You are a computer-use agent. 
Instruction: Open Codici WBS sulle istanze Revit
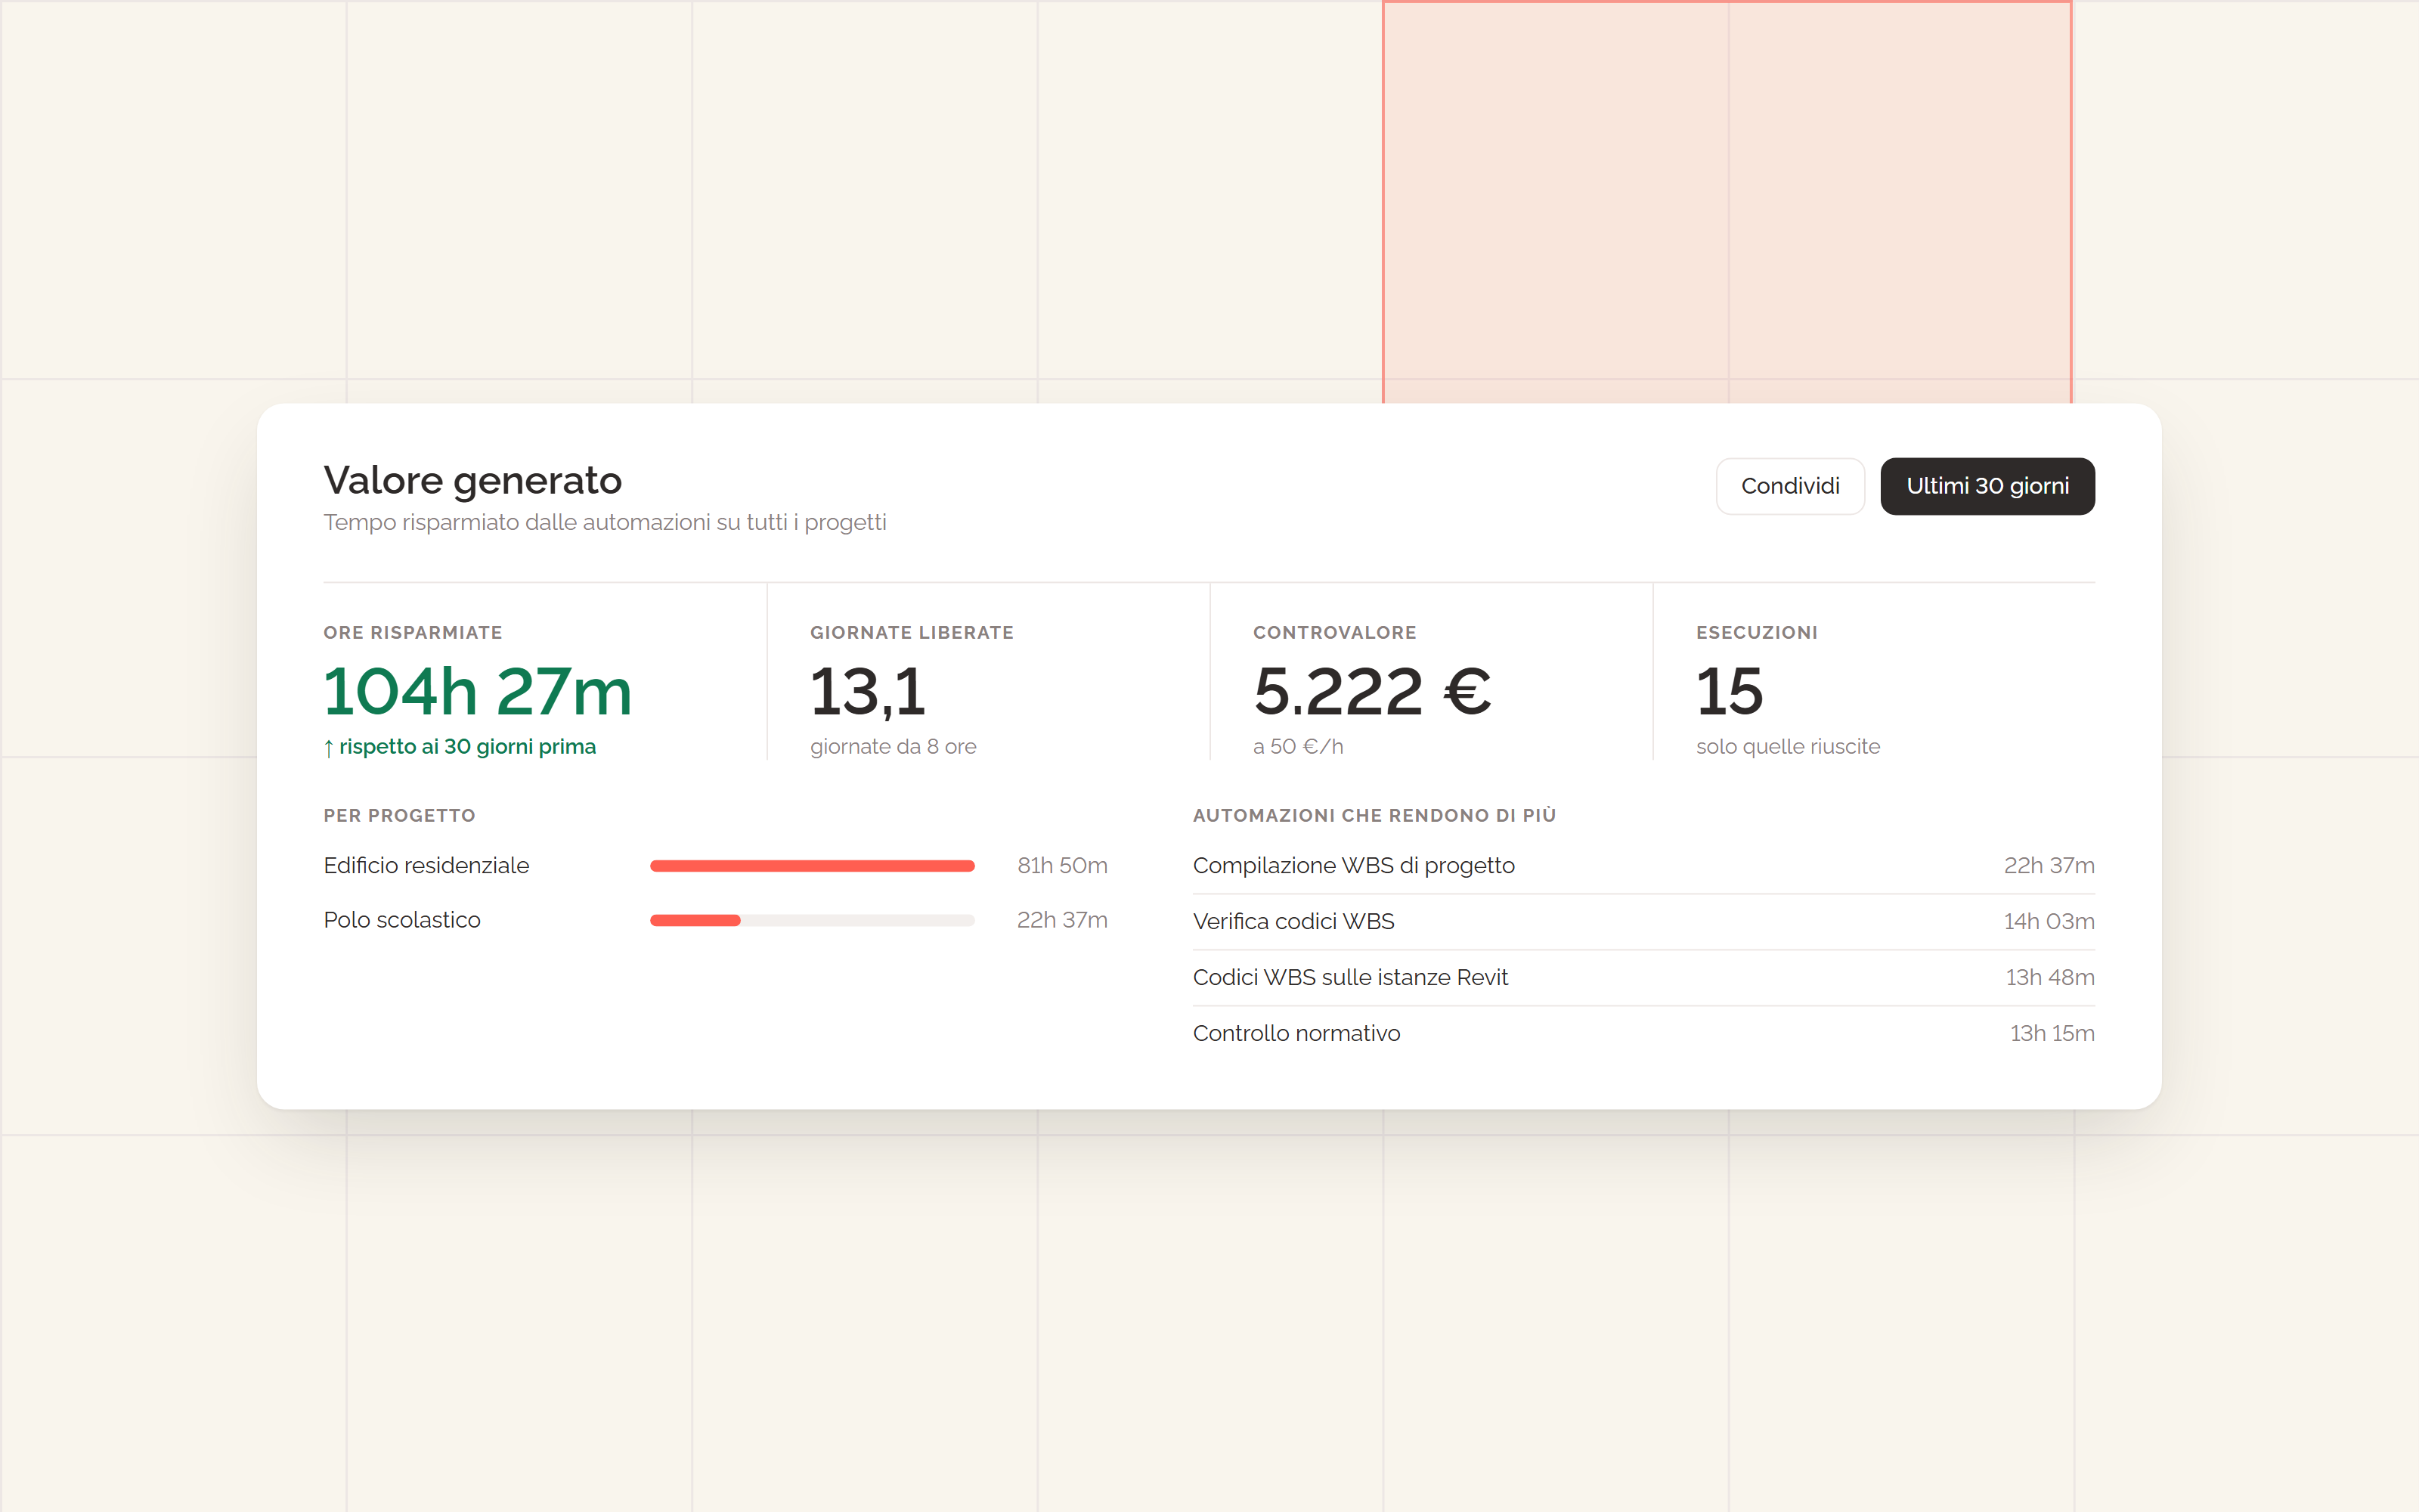(1643, 978)
